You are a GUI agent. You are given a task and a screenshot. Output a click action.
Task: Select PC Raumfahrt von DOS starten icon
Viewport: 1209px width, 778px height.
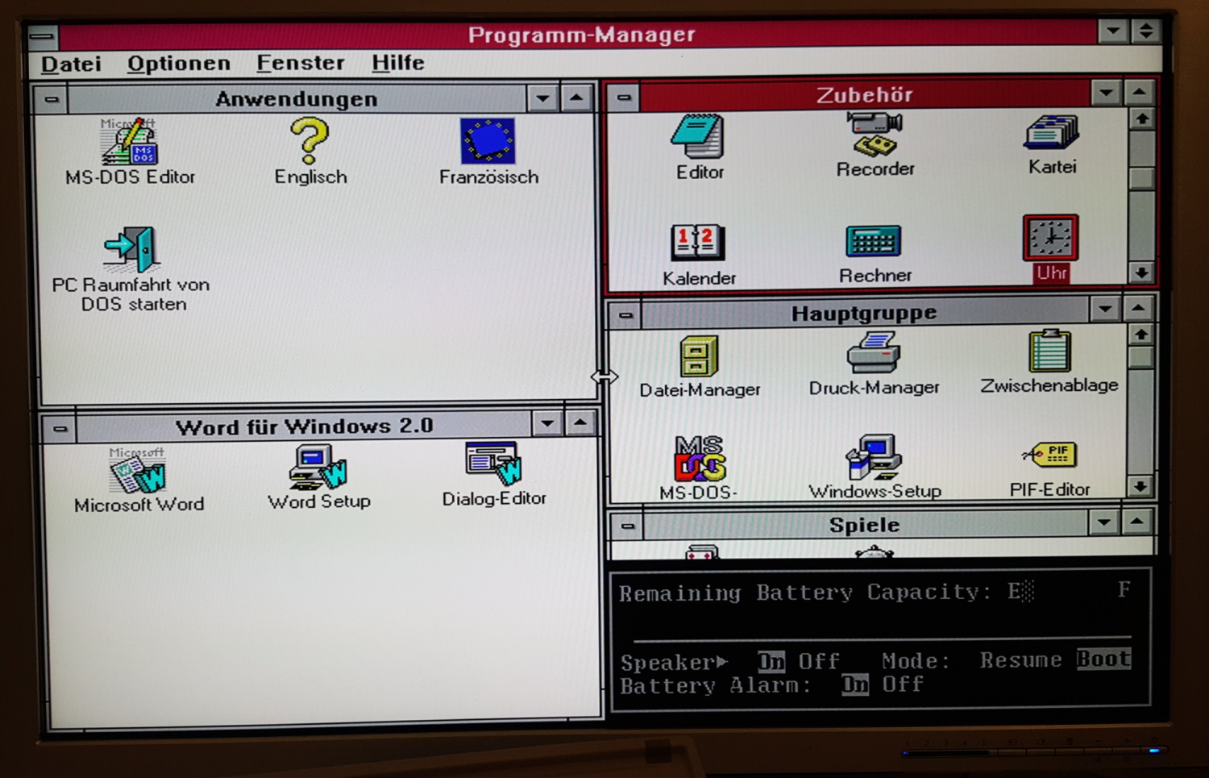pos(131,249)
